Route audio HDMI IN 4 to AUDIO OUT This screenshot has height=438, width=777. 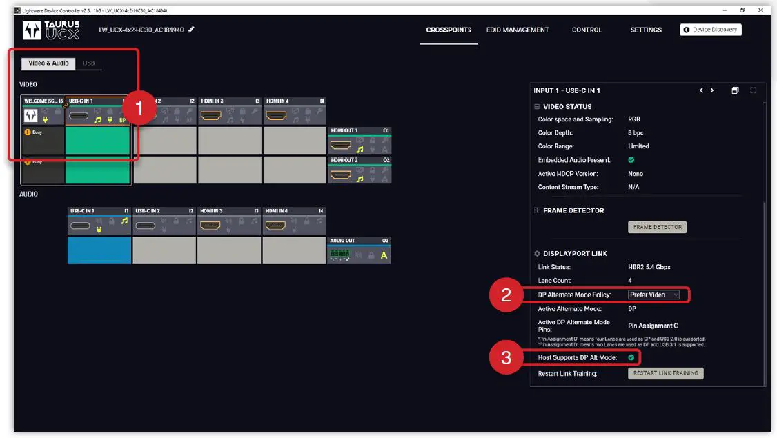[294, 250]
